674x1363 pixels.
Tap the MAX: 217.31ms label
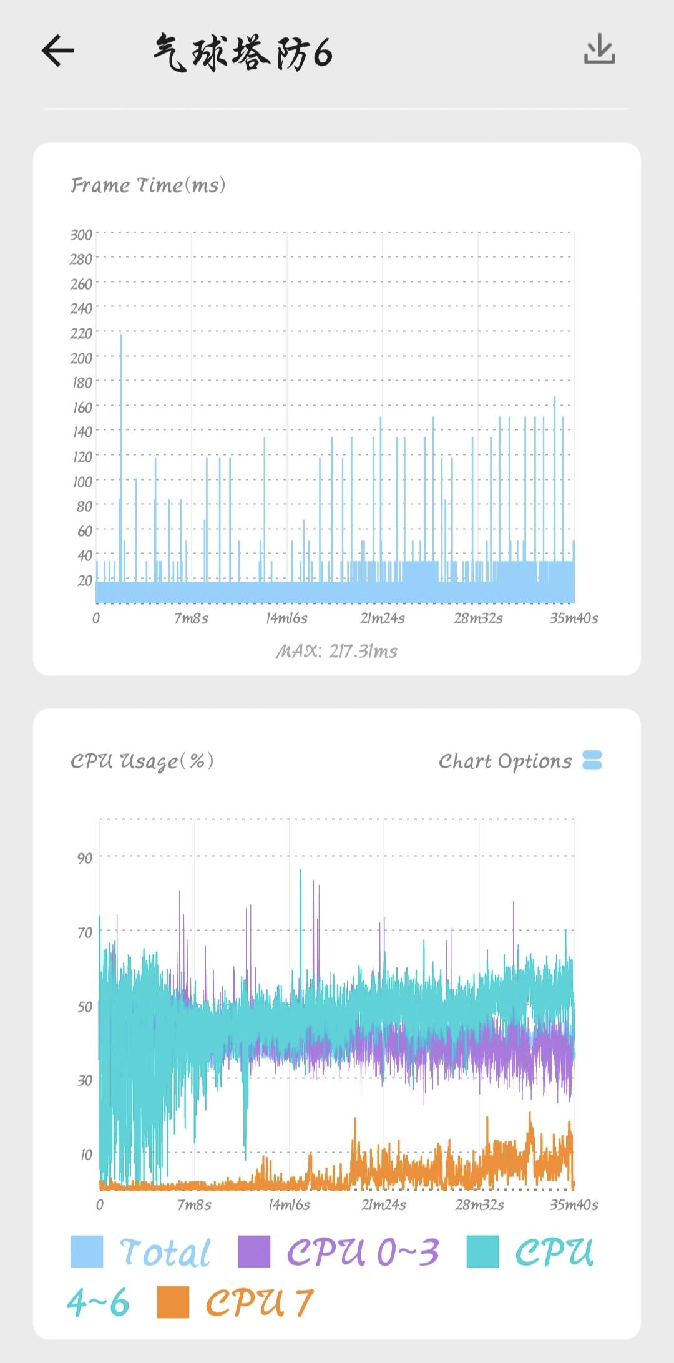(336, 651)
